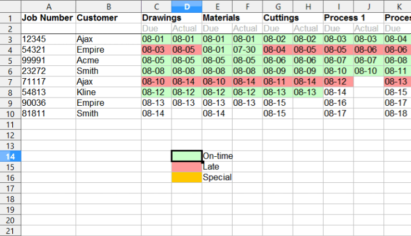411x236 pixels.
Task: Select the row 14 header
Action: [x=10, y=156]
